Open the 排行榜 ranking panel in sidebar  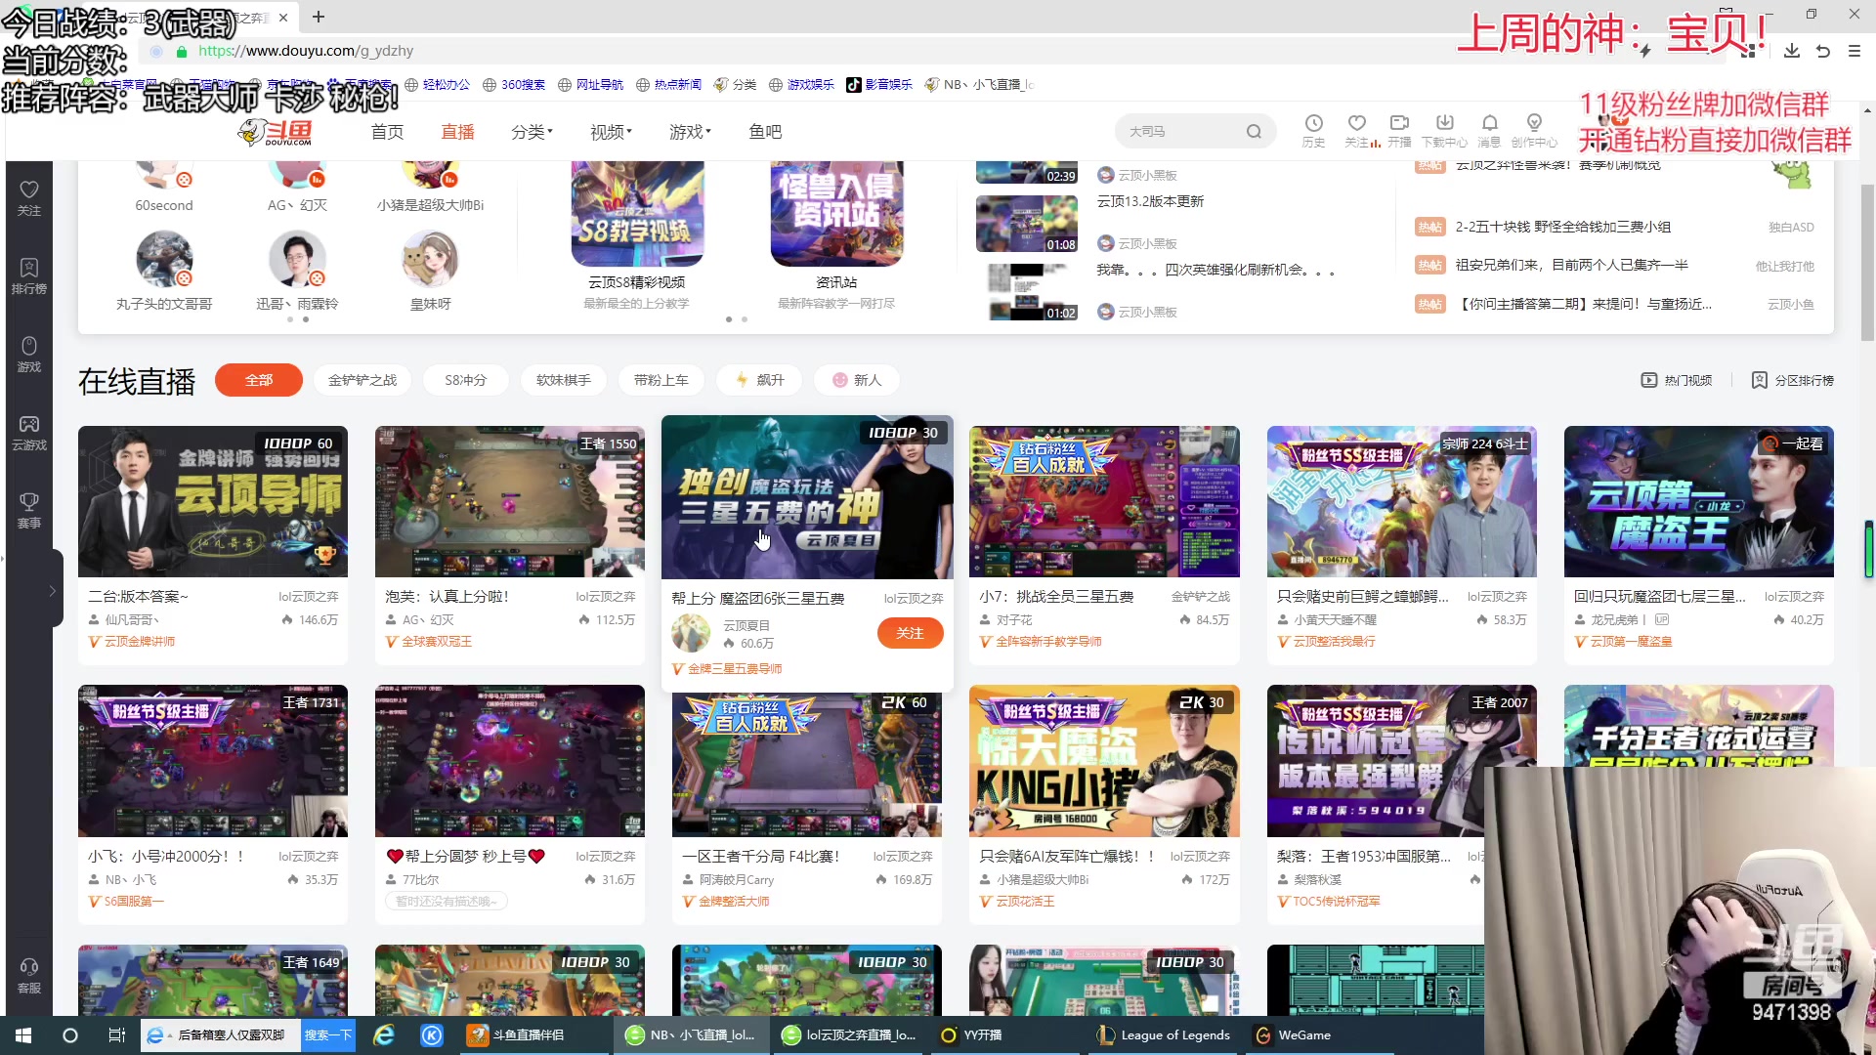click(x=28, y=276)
